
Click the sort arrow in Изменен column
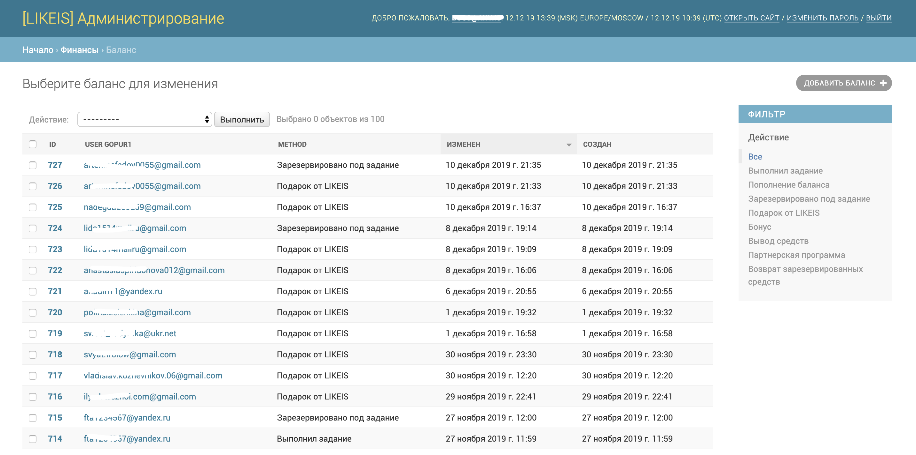pyautogui.click(x=568, y=145)
